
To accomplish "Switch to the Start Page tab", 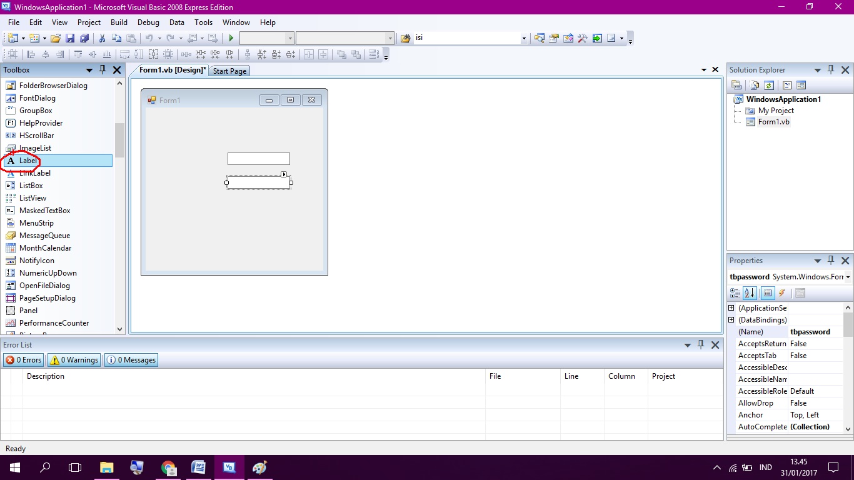I will point(229,71).
